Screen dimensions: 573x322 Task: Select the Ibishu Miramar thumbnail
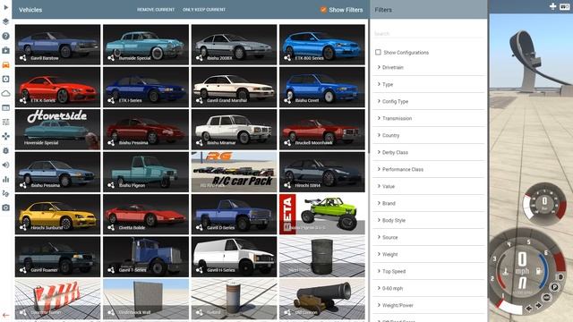pyautogui.click(x=234, y=129)
